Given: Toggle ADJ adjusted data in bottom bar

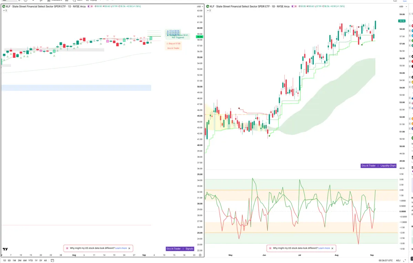Looking at the screenshot, I should click(398, 261).
